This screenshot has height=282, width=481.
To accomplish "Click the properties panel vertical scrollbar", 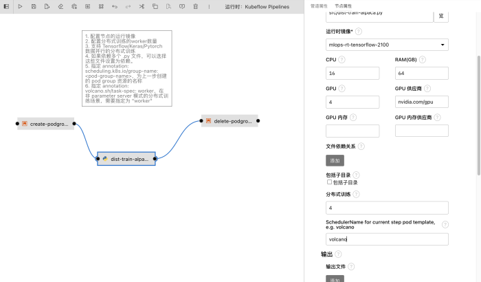I will [478, 138].
